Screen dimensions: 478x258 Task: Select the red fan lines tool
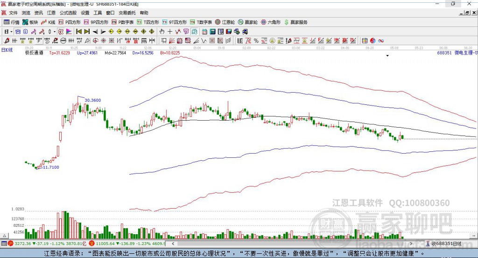coord(172,41)
